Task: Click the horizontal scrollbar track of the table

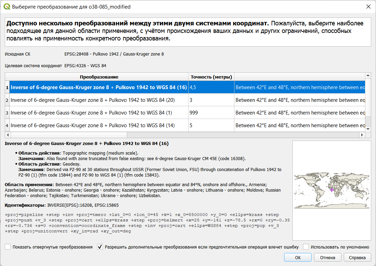Action: [x=243, y=135]
